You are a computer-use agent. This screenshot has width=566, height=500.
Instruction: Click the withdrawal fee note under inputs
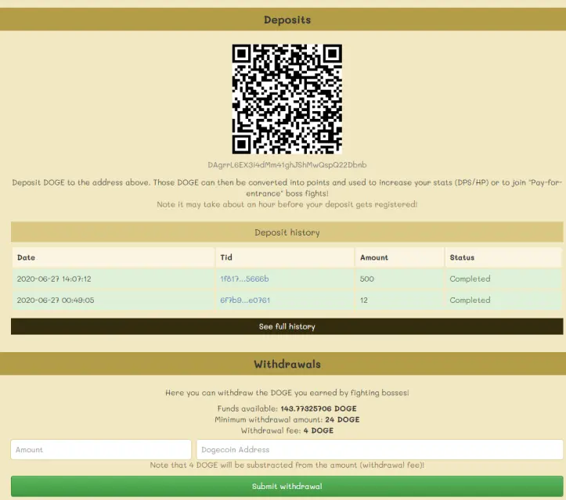coord(287,465)
